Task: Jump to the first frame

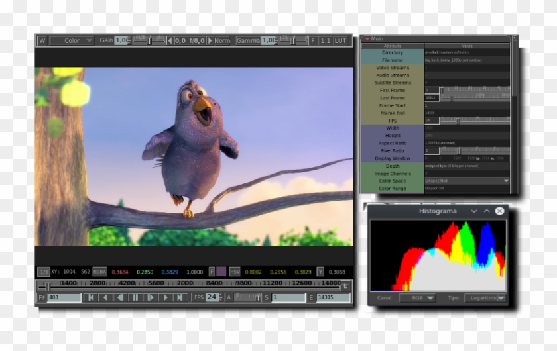Action: coord(91,297)
